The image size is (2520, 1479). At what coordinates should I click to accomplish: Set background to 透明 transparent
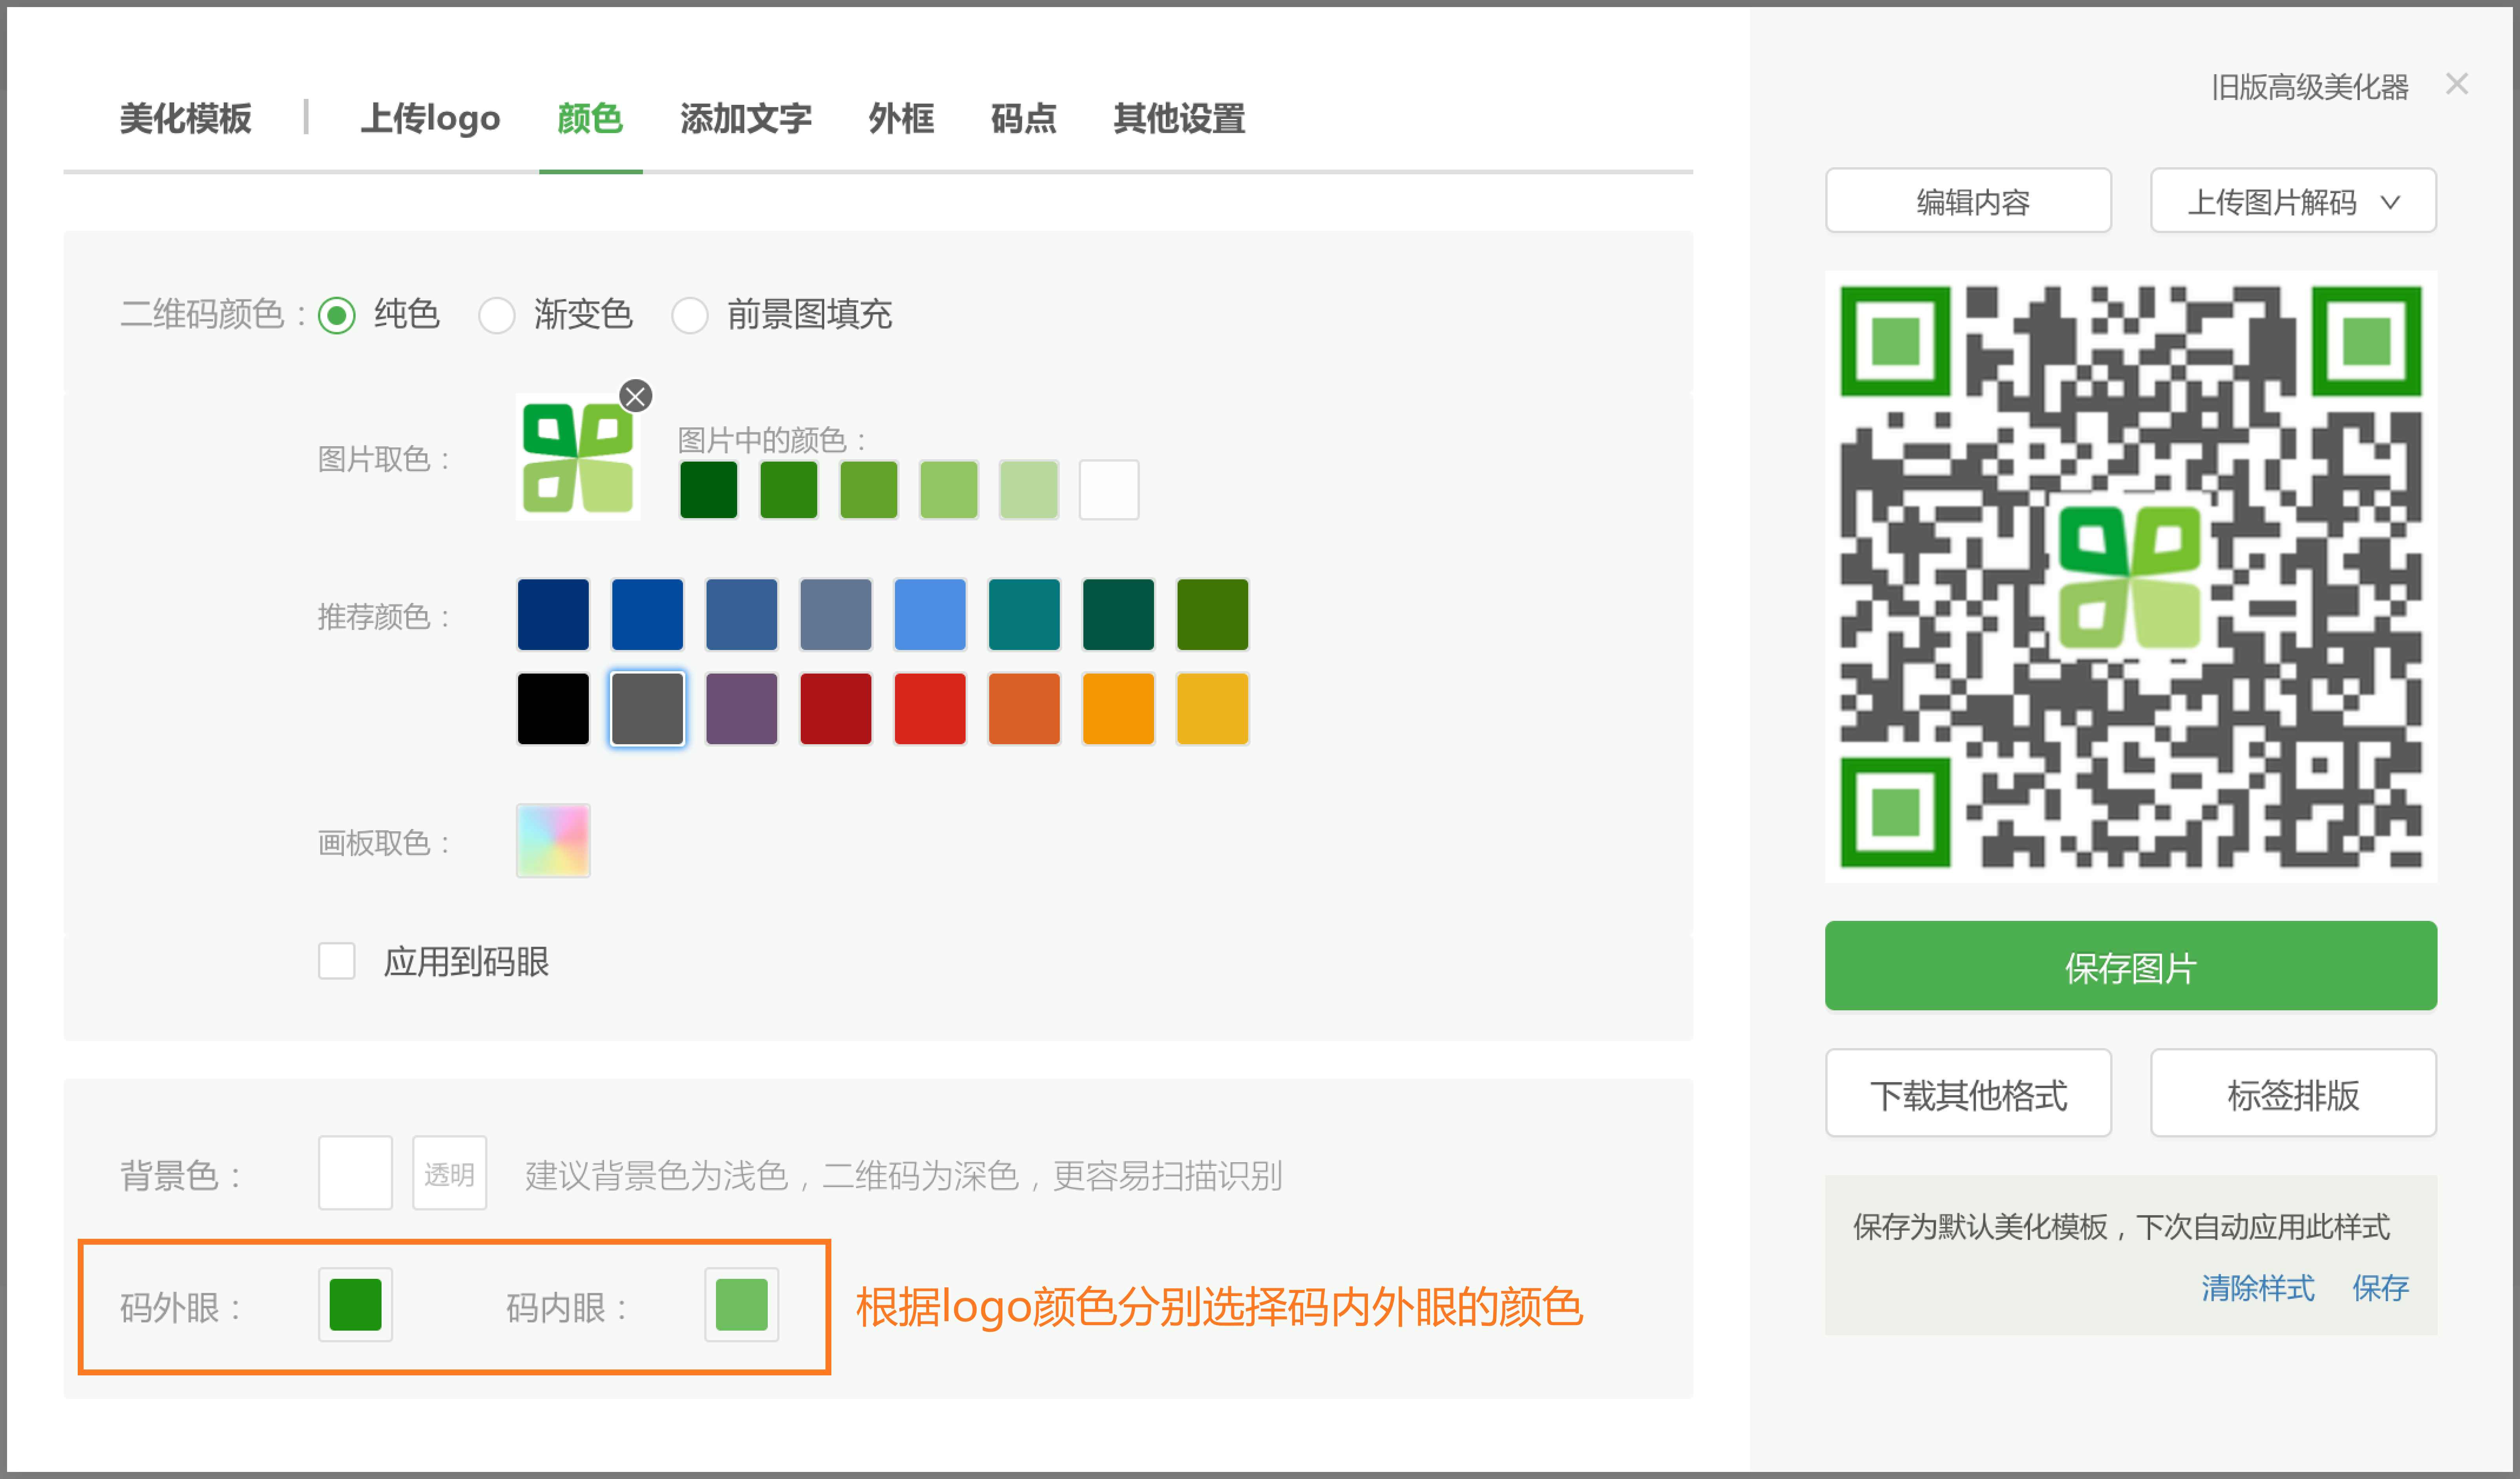pos(449,1173)
